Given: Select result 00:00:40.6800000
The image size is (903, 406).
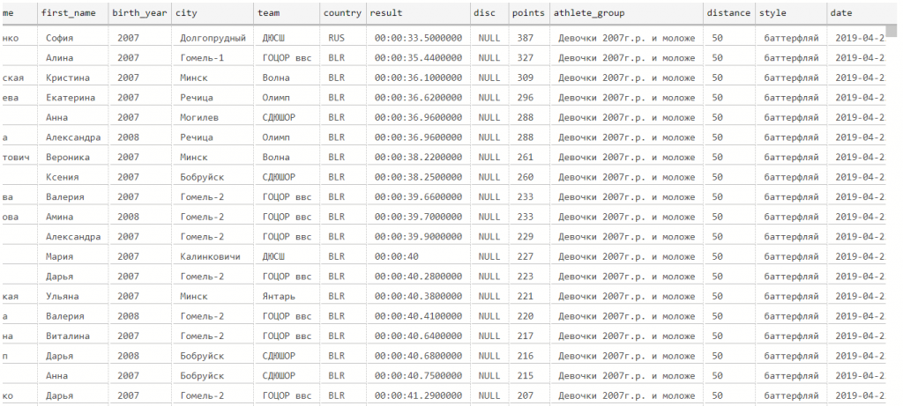Looking at the screenshot, I should click(418, 356).
